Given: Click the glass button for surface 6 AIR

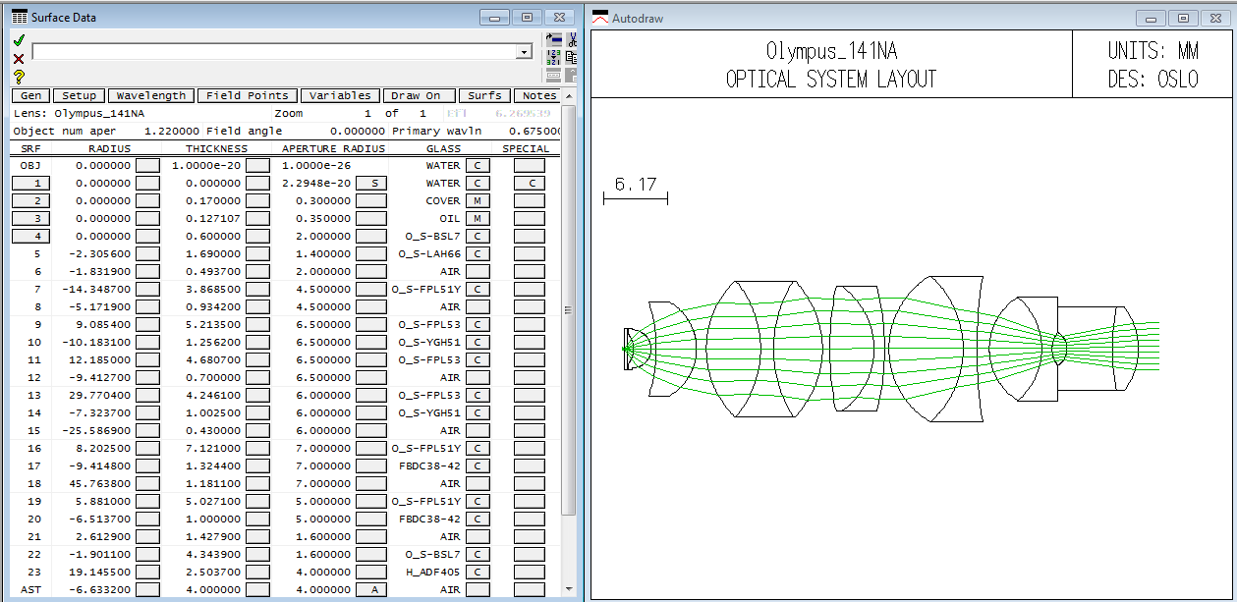Looking at the screenshot, I should pos(478,271).
